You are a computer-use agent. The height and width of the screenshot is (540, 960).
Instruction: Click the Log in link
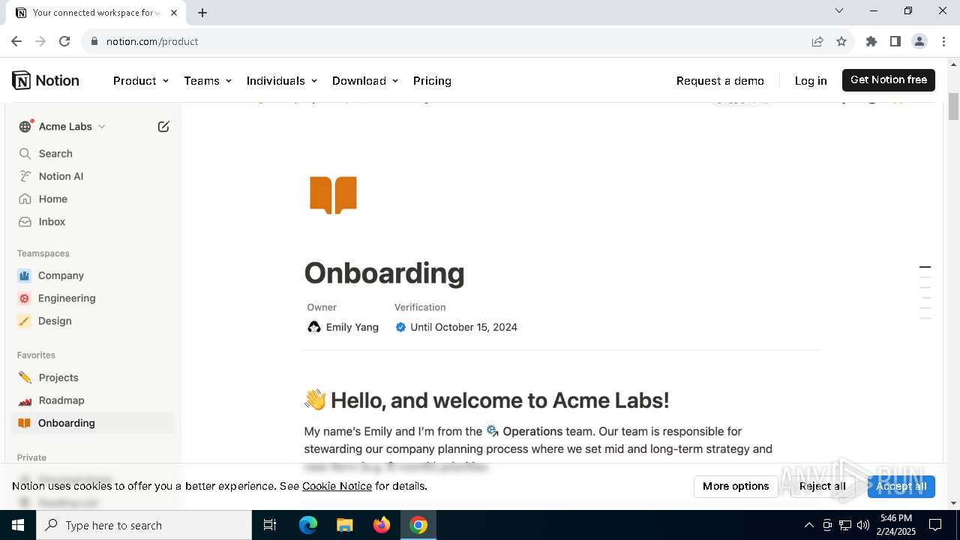coord(811,81)
